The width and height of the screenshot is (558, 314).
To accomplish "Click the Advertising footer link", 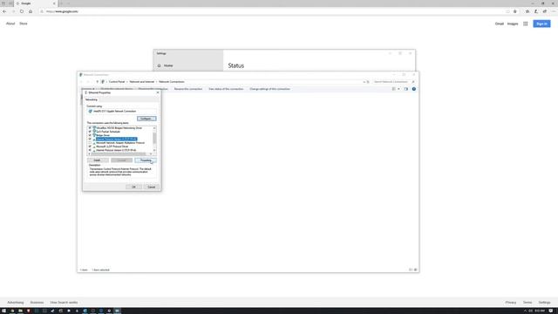I will [x=16, y=303].
